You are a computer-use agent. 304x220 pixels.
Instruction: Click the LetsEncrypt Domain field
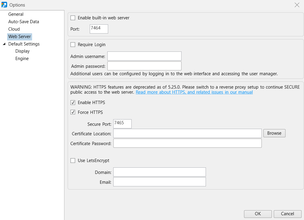click(159, 172)
